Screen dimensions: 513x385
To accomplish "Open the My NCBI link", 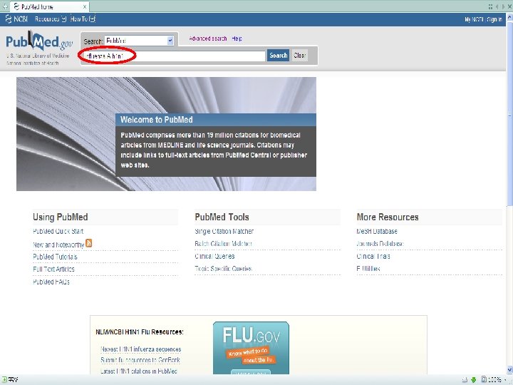I will [x=474, y=20].
